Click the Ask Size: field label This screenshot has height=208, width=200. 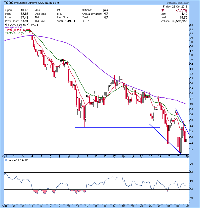(x=41, y=14)
